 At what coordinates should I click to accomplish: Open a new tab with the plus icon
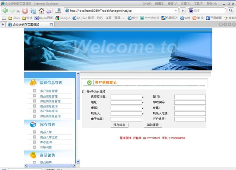[3, 24]
